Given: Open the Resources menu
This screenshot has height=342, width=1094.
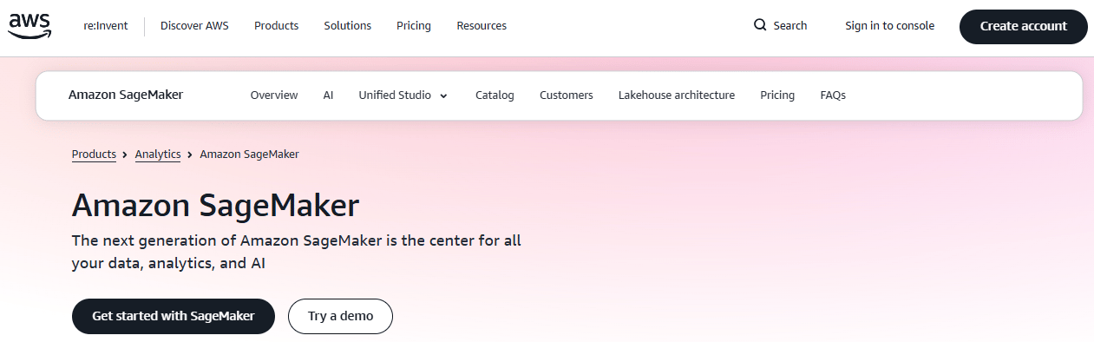Looking at the screenshot, I should [x=481, y=26].
